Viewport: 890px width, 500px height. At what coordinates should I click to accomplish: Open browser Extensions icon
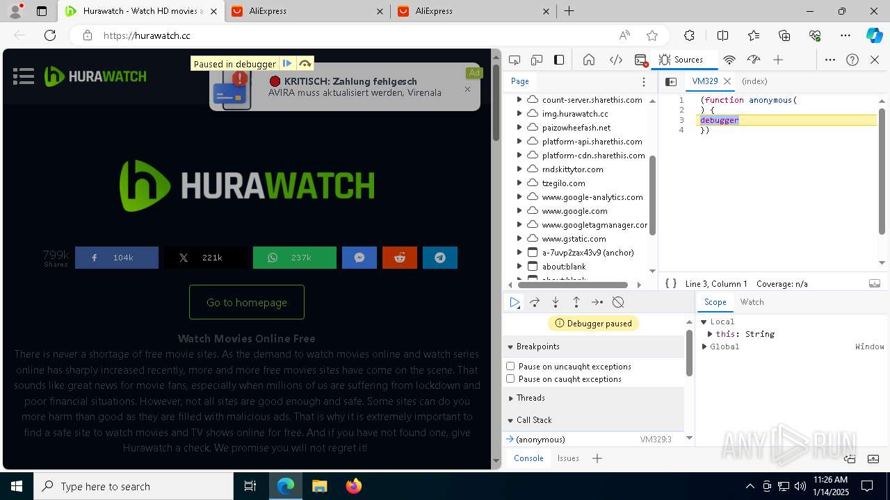point(689,35)
